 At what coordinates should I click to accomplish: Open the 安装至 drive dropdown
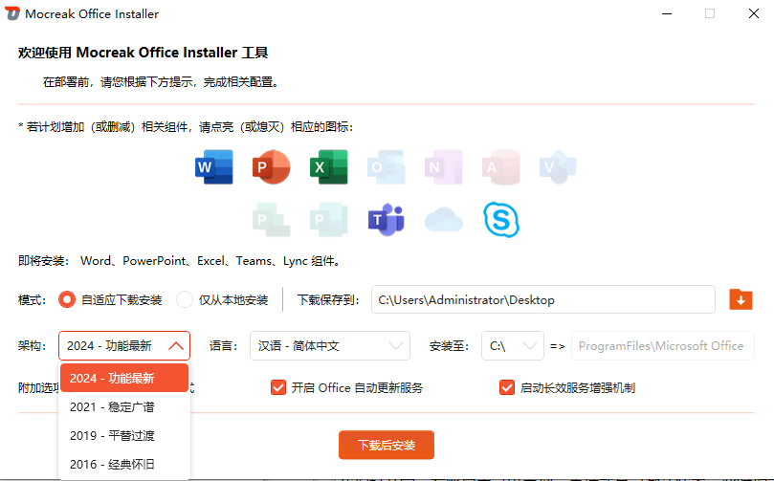pyautogui.click(x=513, y=345)
